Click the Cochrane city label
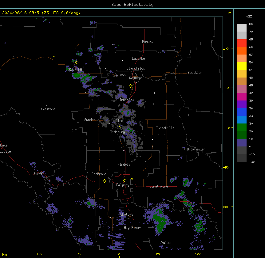The height and width of the screenshot is (258, 265). pyautogui.click(x=99, y=174)
